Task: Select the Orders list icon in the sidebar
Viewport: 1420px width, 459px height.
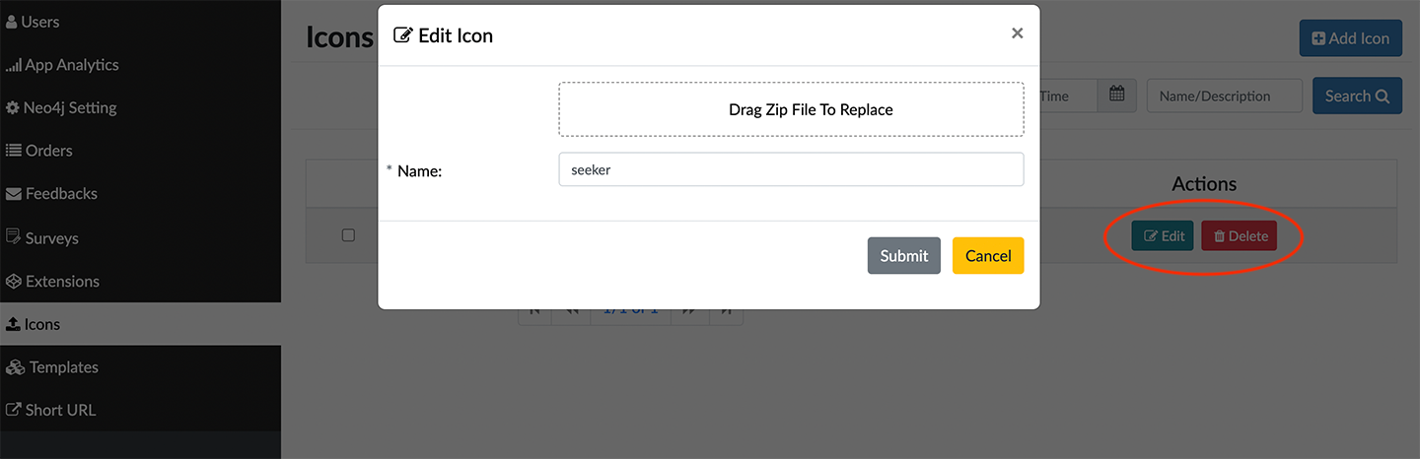Action: (x=14, y=151)
